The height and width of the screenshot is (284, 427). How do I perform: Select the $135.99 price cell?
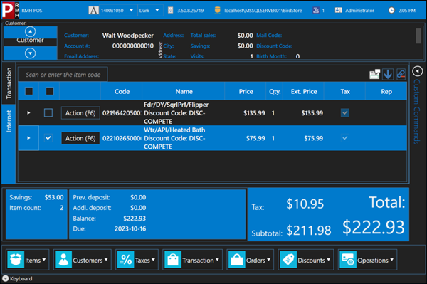pyautogui.click(x=254, y=112)
